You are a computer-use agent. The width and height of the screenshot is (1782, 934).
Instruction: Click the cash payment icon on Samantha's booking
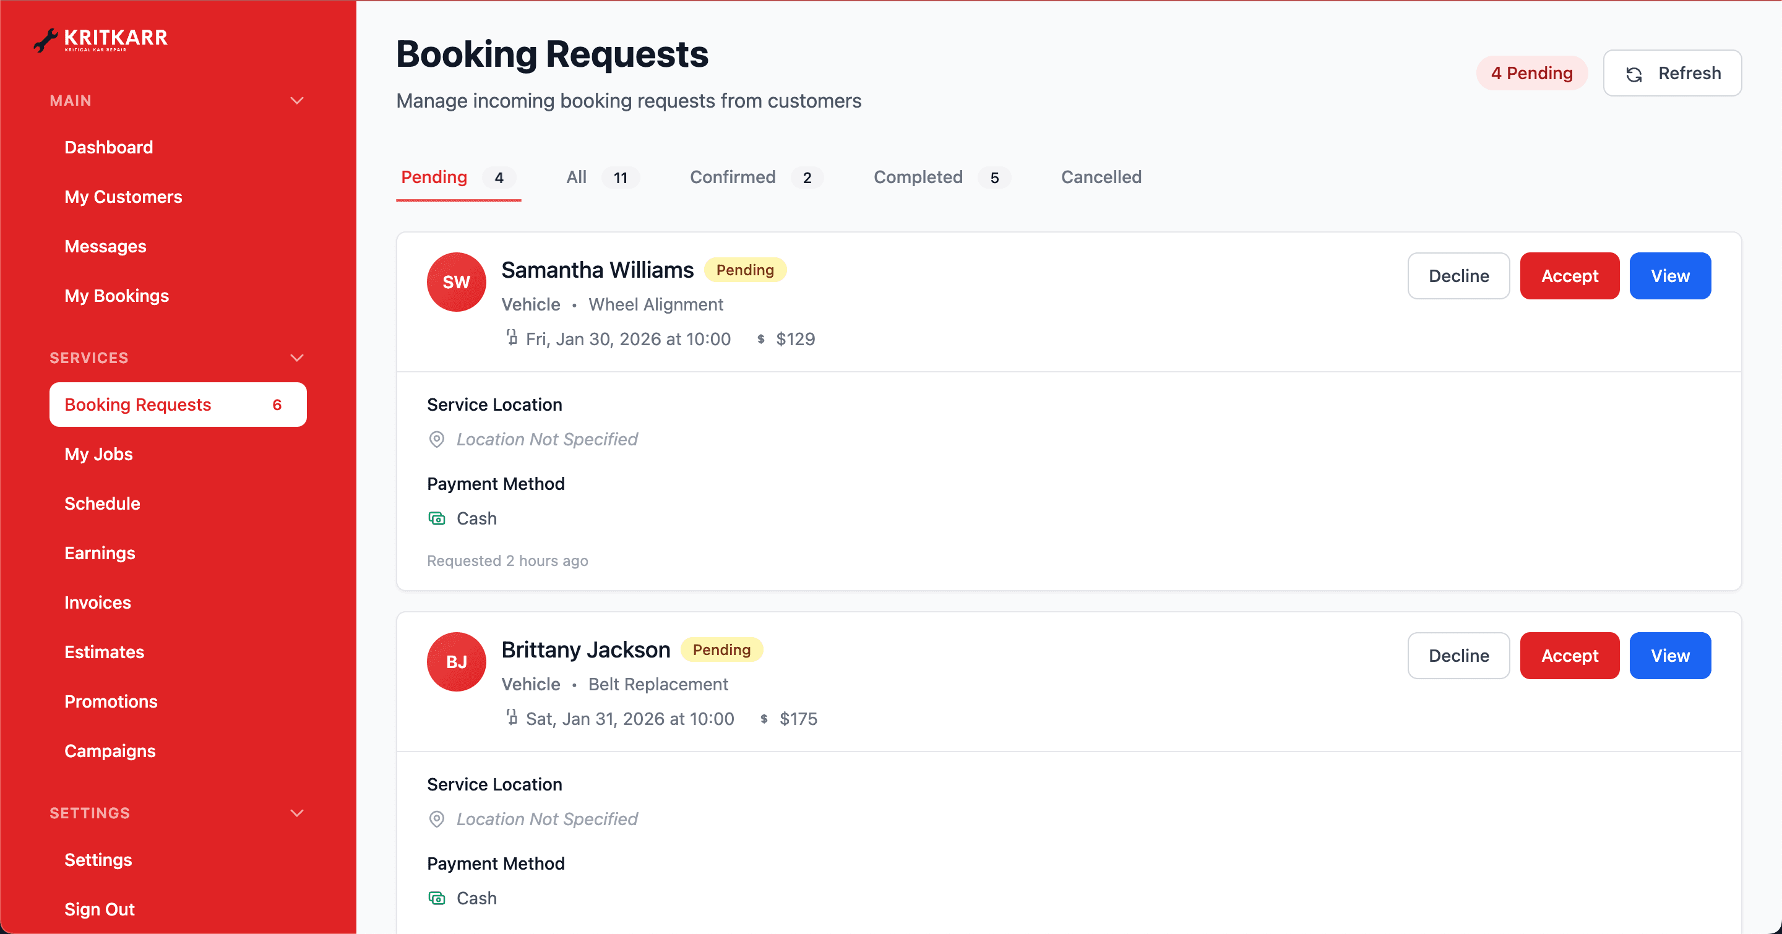tap(437, 518)
